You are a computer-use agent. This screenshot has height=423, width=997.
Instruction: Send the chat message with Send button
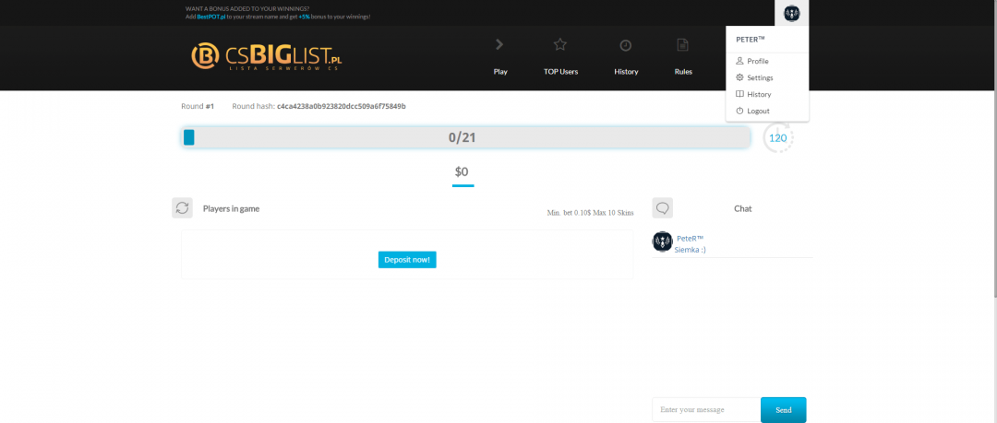tap(783, 410)
